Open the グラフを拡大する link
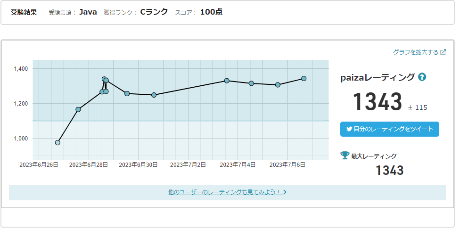Viewport: 459px width, 230px height. [x=416, y=52]
